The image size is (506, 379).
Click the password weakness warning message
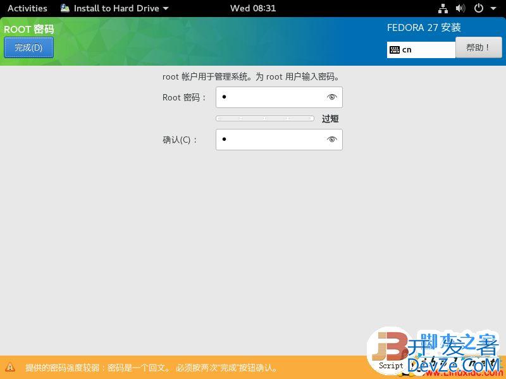click(151, 368)
